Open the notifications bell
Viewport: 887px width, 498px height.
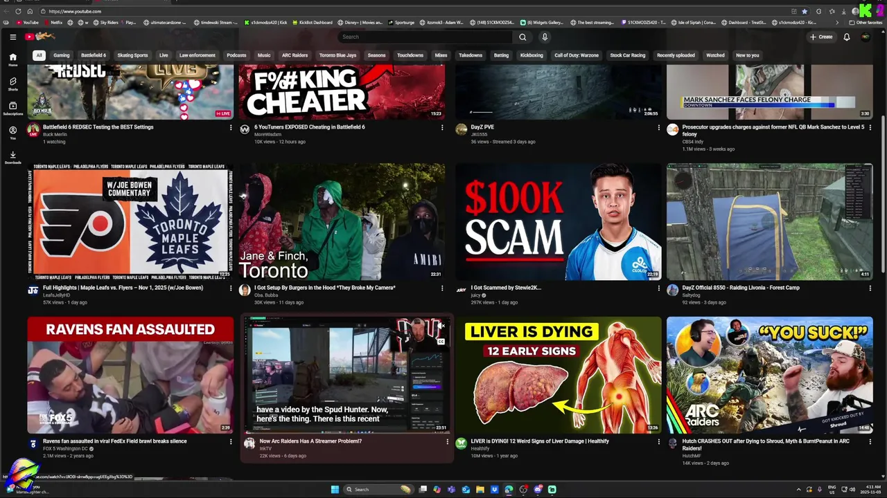tap(846, 37)
